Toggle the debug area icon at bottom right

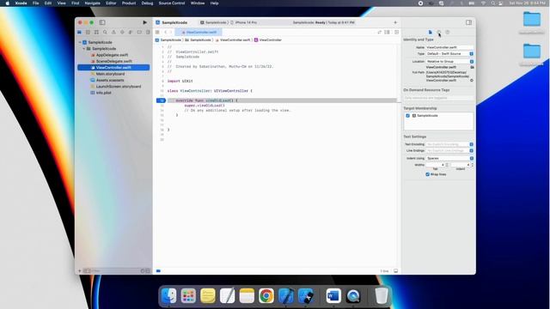tap(395, 271)
